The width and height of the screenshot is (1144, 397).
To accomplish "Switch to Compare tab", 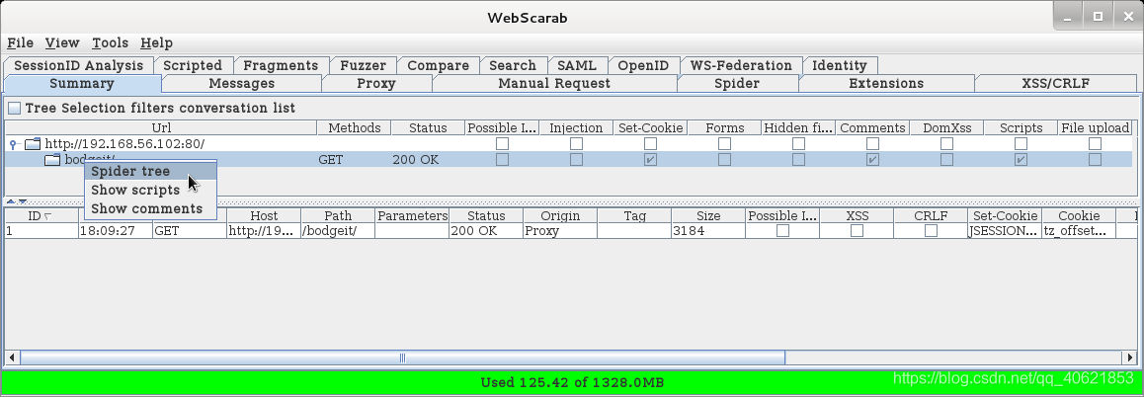I will pos(438,66).
